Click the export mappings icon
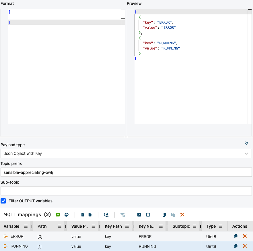Image resolution: width=253 pixels, height=251 pixels. point(90,215)
